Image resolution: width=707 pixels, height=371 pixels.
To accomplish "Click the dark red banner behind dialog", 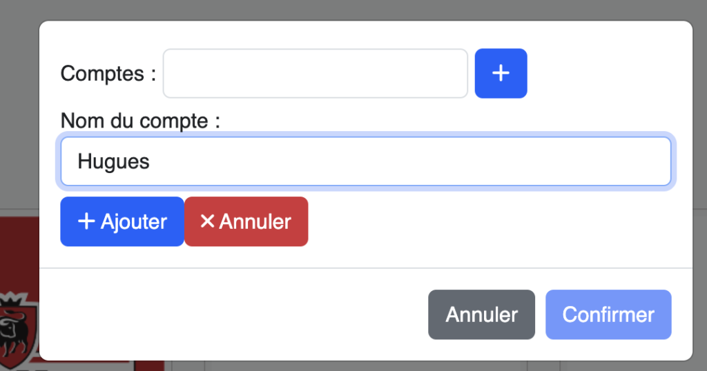I will coord(19,252).
